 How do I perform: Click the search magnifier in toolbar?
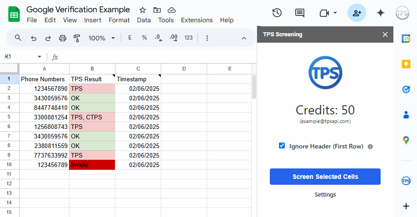[18, 38]
